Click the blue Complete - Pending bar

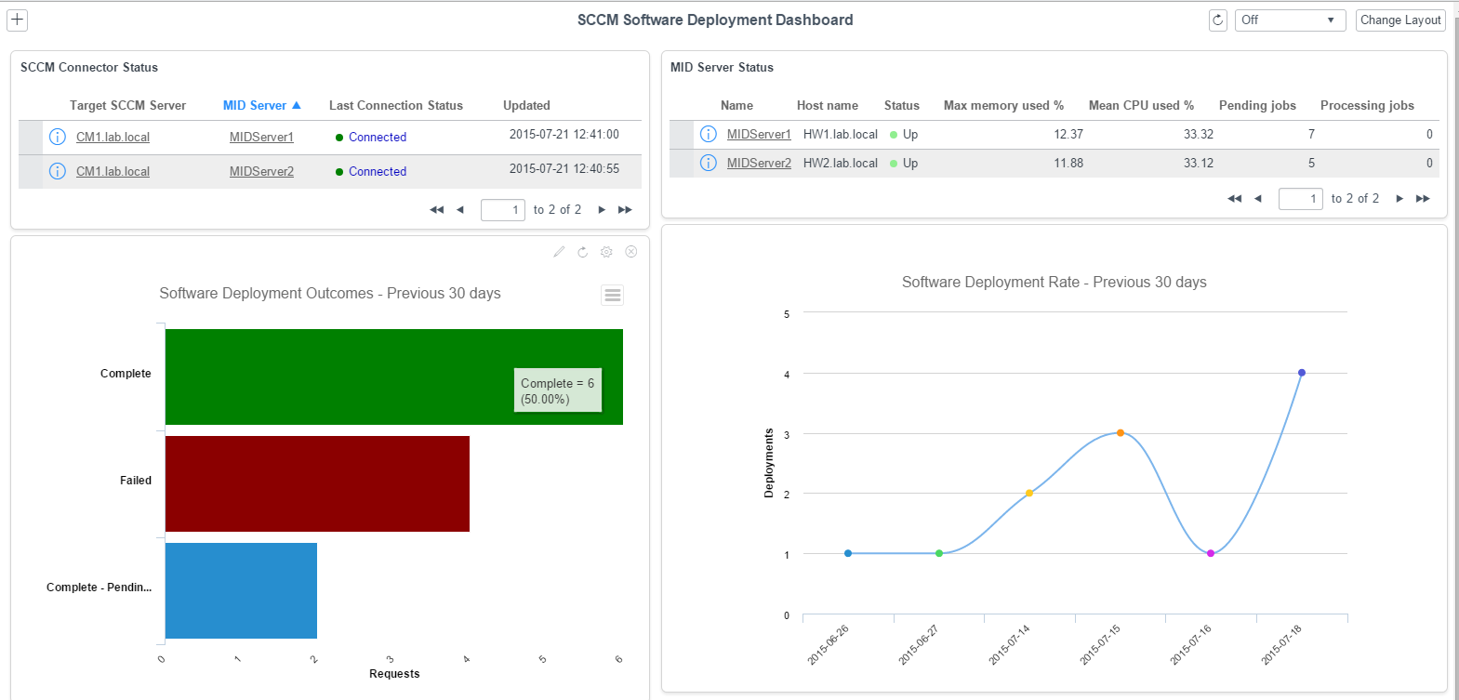tap(241, 590)
